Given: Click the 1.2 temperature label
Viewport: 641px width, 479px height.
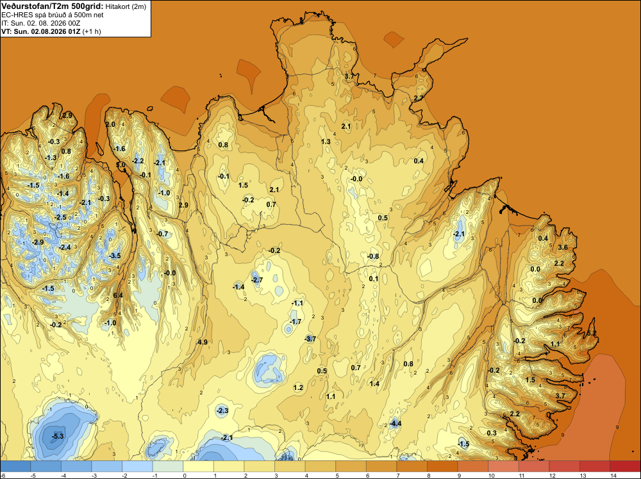Looking at the screenshot, I should (299, 387).
